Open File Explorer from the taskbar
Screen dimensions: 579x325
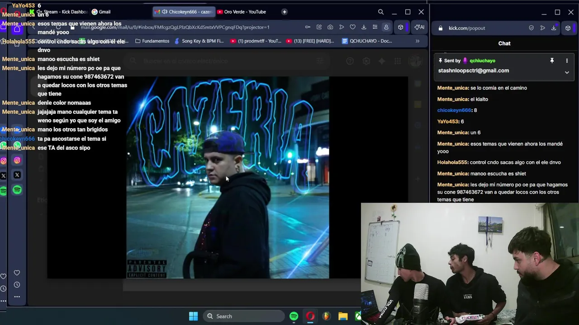point(343,316)
